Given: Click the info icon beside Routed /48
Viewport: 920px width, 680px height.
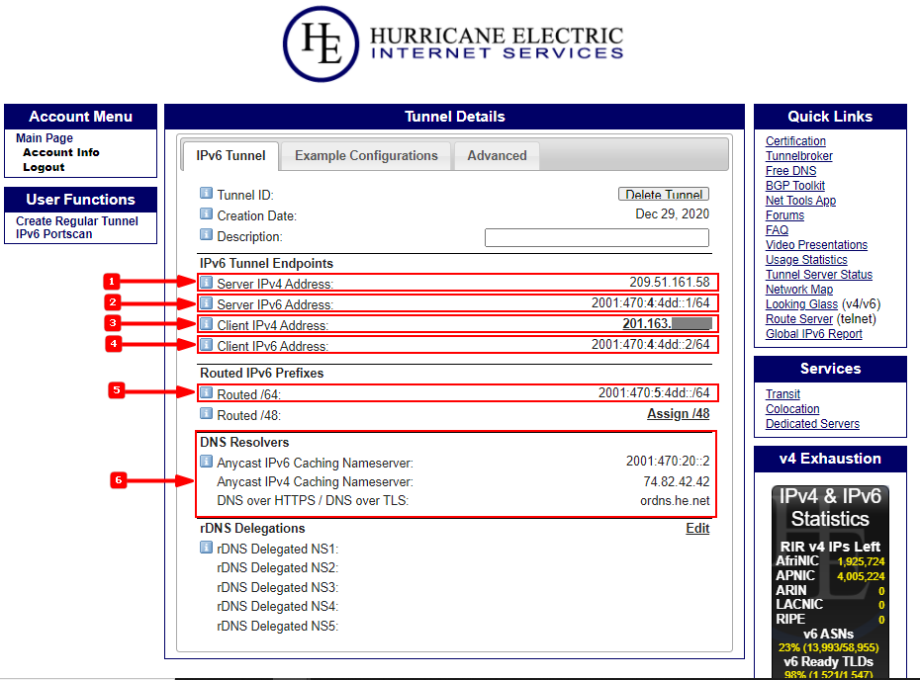Looking at the screenshot, I should coord(206,414).
